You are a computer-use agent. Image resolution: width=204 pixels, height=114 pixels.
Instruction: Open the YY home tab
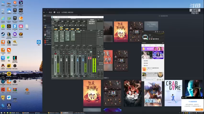[x=144, y=46]
